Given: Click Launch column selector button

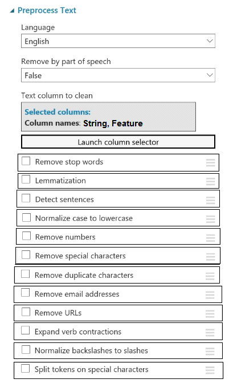Looking at the screenshot, I should pos(118,142).
